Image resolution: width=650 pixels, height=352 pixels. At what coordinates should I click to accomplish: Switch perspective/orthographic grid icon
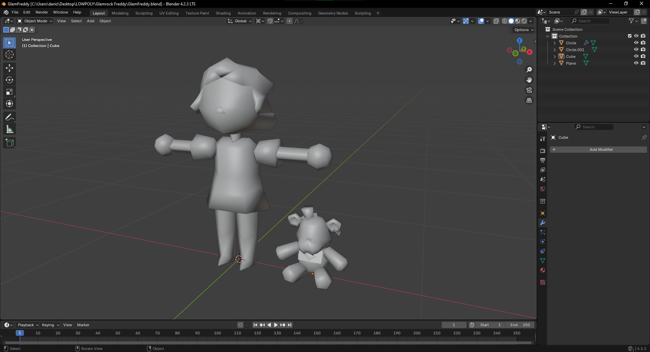pyautogui.click(x=529, y=100)
